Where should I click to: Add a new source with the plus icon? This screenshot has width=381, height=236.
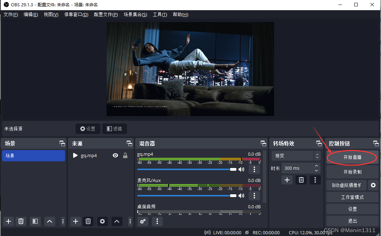[75, 221]
